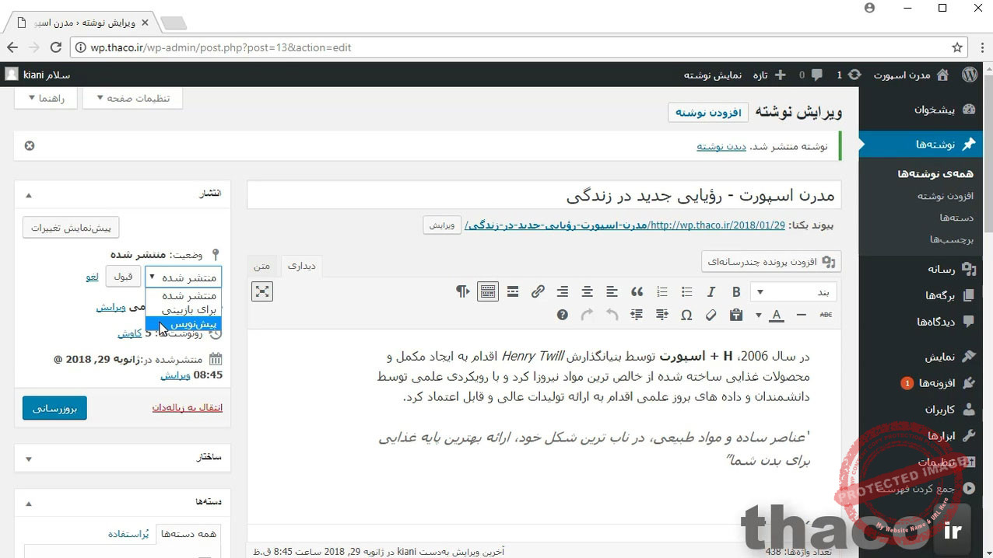Screen dimensions: 993x558
Task: Open رسانه in the admin sidebar
Action: coord(941,269)
